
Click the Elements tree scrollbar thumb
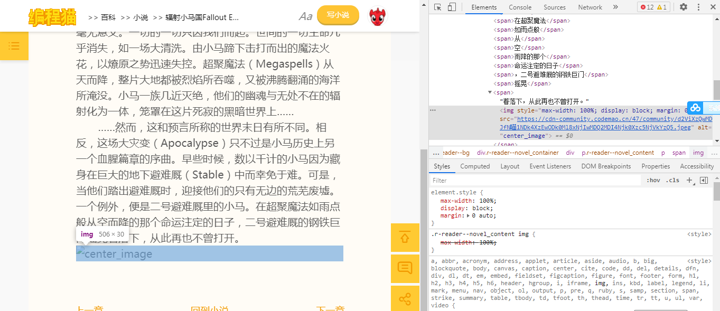coord(716,91)
